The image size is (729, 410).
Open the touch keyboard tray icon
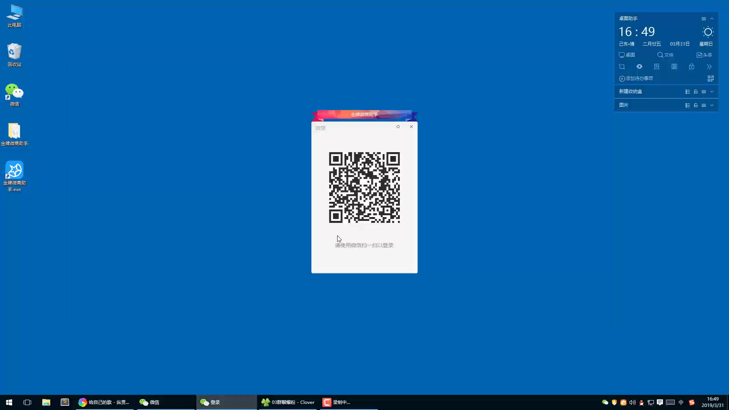pos(670,402)
